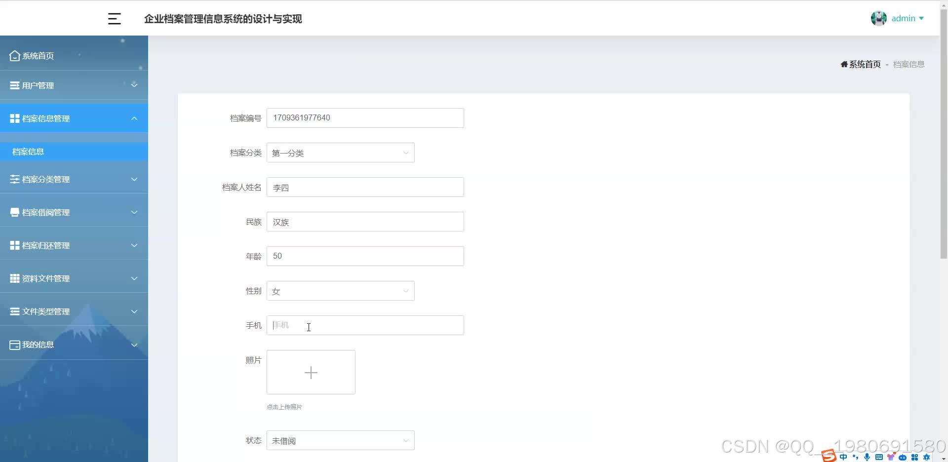The image size is (948, 462).
Task: Click the admin avatar image
Action: 879,18
